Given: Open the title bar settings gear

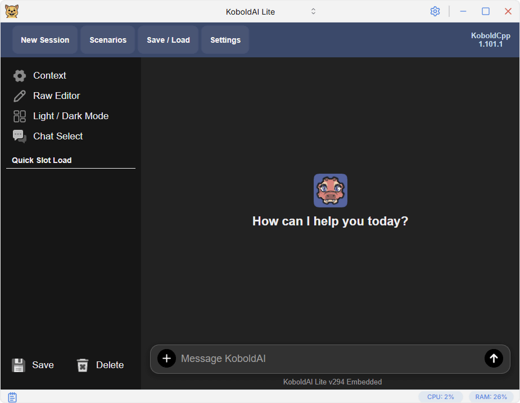Looking at the screenshot, I should click(x=435, y=11).
